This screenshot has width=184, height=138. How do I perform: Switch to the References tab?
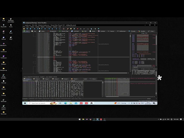[x=121, y=31]
